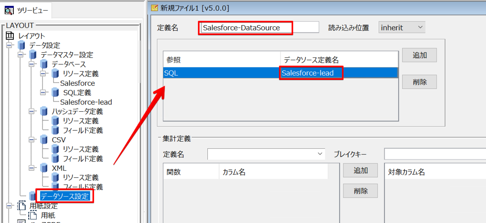Click the 参照 column header
486x223 pixels.
tap(222, 59)
